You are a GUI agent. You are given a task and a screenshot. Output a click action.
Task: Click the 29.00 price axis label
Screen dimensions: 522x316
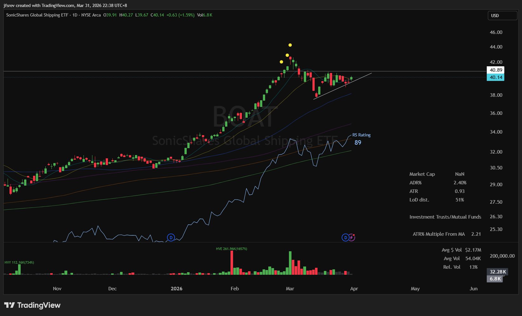point(496,184)
